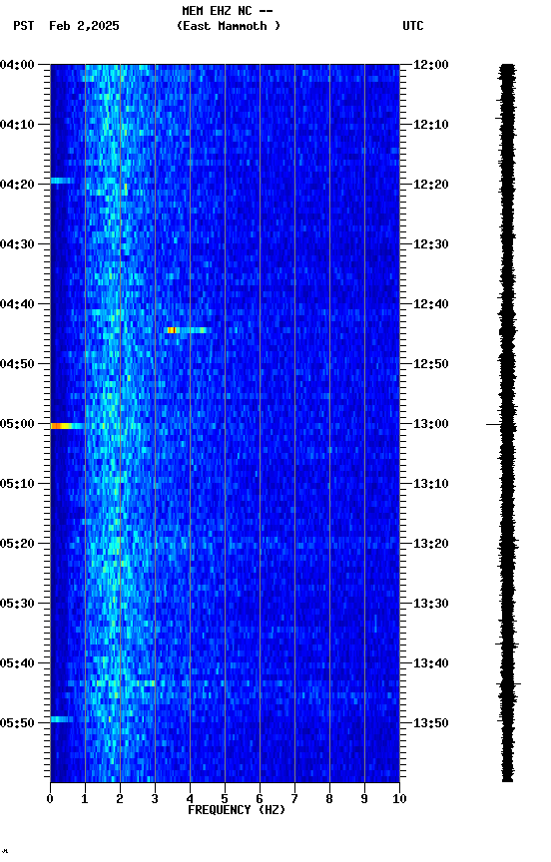The width and height of the screenshot is (551, 862).
Task: Click the 'PST' timezone label
Action: 24,26
